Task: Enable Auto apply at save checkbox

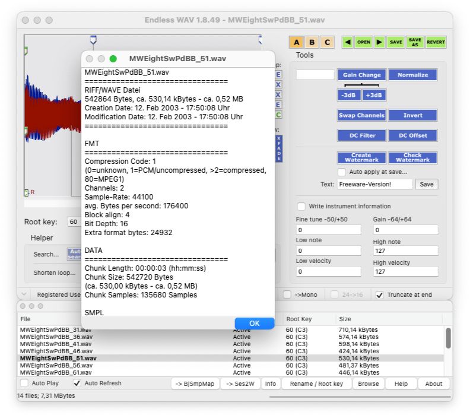Action: point(342,172)
